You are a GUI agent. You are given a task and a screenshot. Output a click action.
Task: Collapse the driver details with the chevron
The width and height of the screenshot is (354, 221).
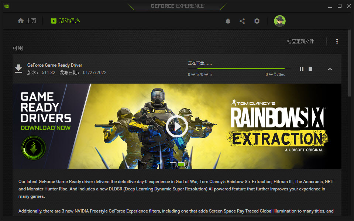point(330,69)
